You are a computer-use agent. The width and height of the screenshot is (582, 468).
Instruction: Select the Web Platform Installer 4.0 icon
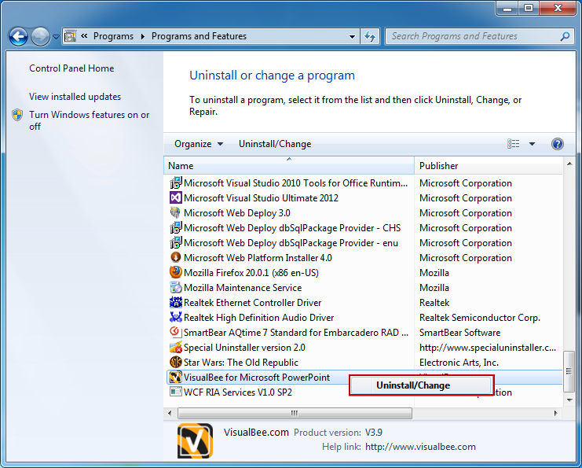pyautogui.click(x=176, y=258)
